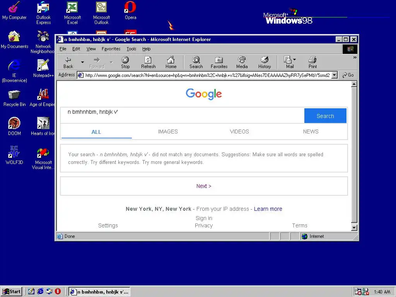Open the Learn more link
This screenshot has height=297, width=396.
coord(268,209)
